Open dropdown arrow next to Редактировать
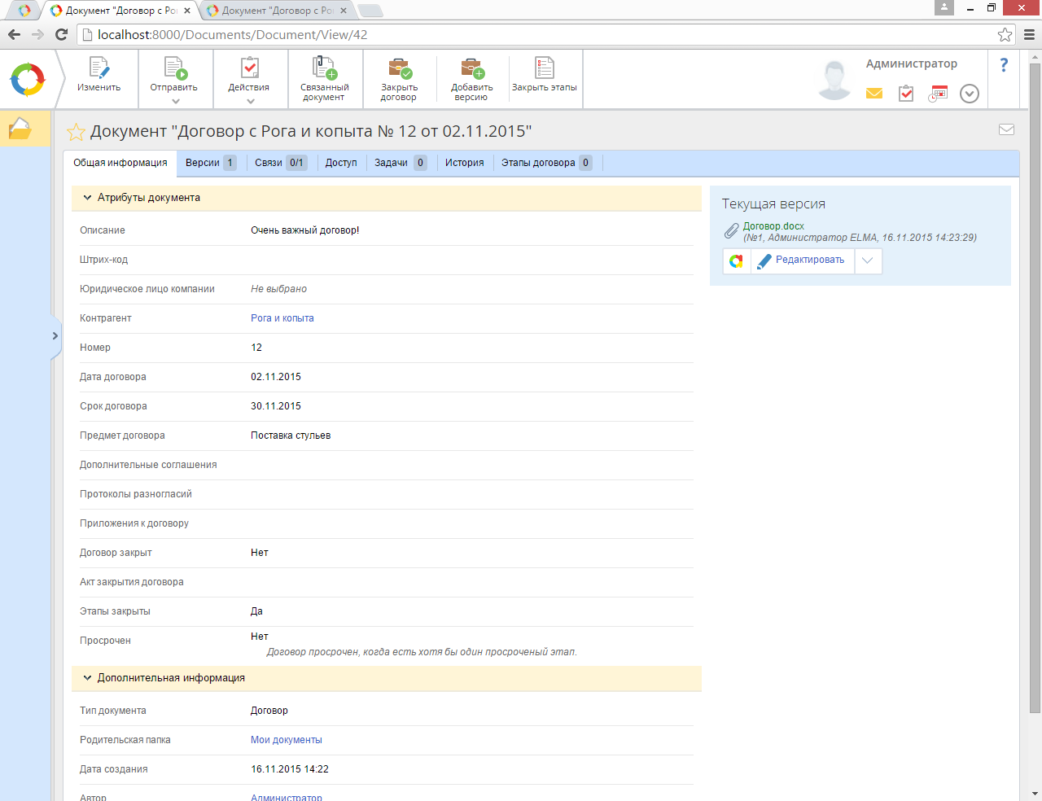 (868, 260)
